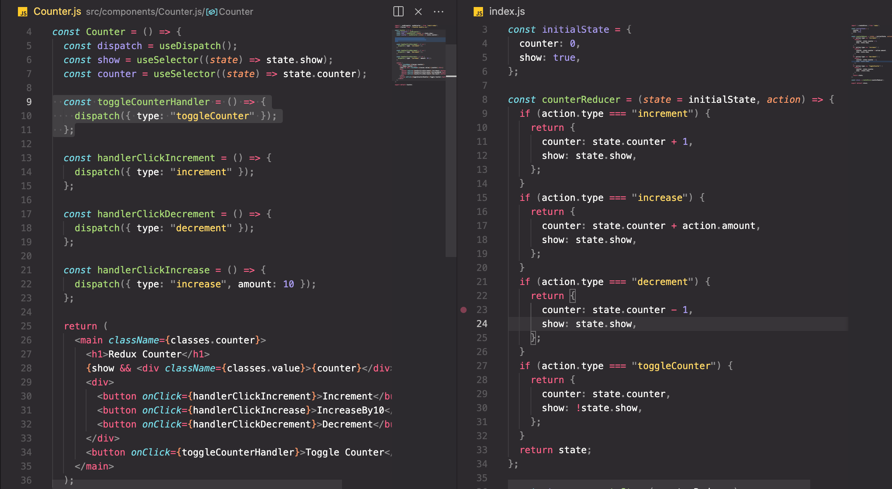The height and width of the screenshot is (489, 892).
Task: Click className={classes.counter} on line 26
Action: (184, 340)
